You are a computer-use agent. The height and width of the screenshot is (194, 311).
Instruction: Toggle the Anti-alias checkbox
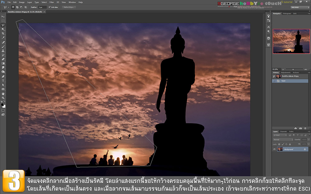point(49,7)
